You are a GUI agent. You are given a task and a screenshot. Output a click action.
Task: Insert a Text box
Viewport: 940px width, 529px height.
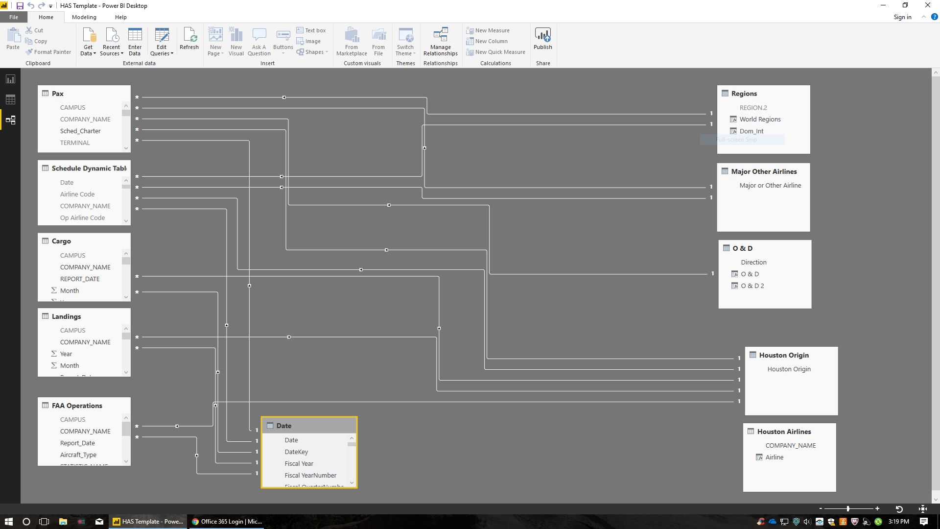pyautogui.click(x=311, y=30)
